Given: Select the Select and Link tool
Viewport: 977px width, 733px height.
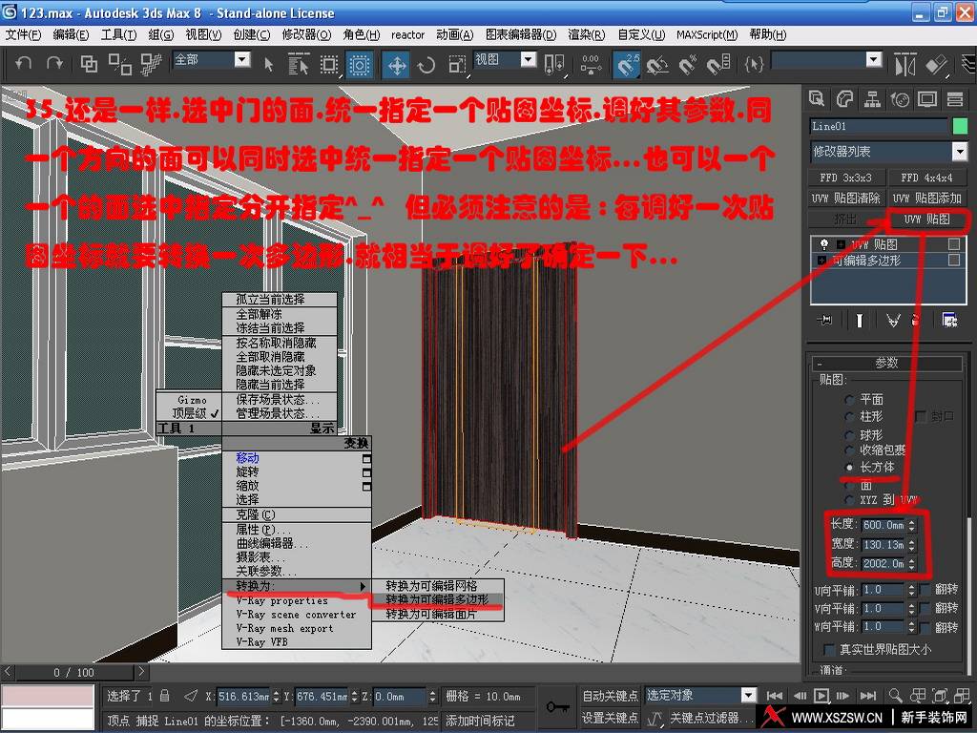Looking at the screenshot, I should coord(89,64).
